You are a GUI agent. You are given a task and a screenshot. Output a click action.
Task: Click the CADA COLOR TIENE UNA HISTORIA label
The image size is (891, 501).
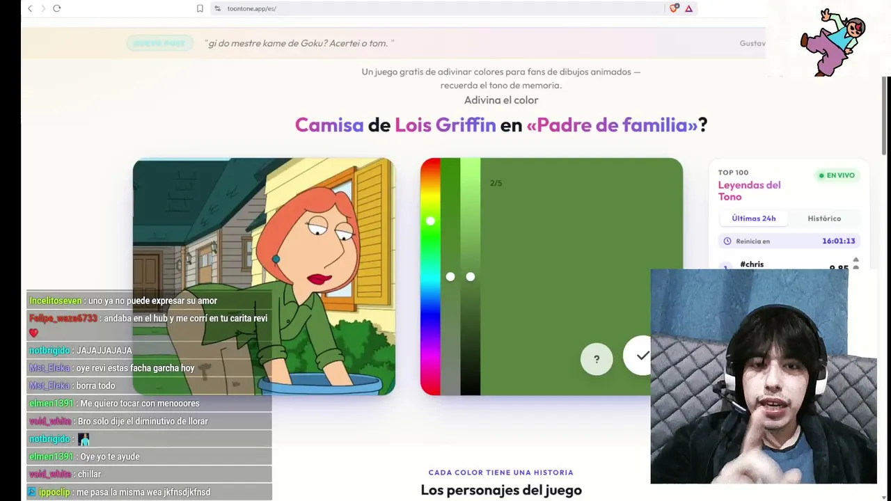pyautogui.click(x=501, y=472)
